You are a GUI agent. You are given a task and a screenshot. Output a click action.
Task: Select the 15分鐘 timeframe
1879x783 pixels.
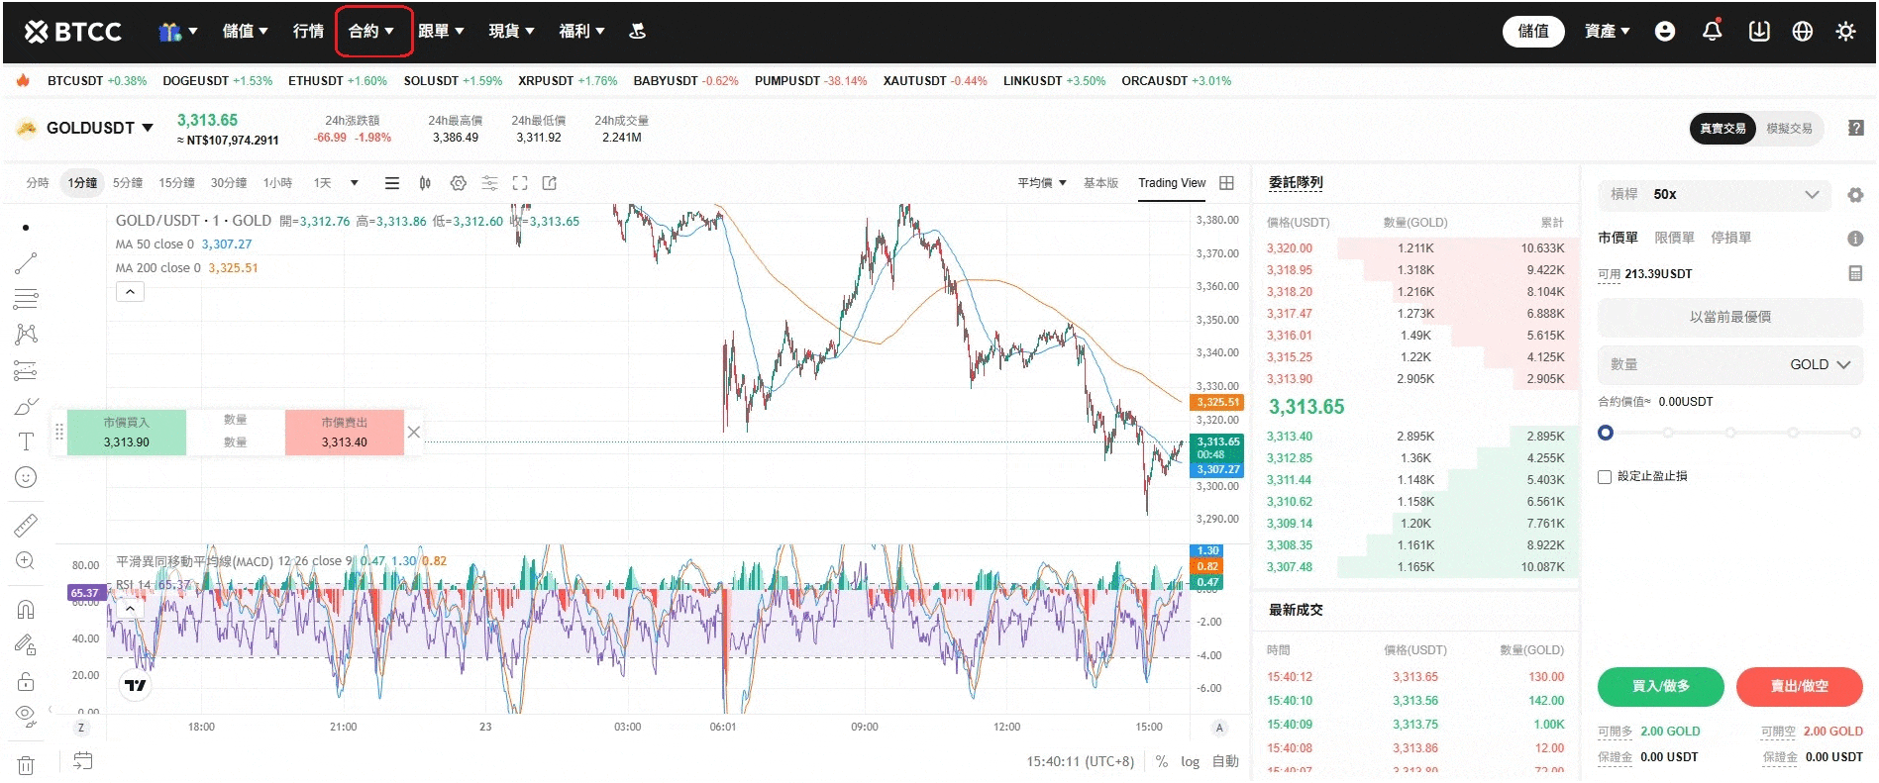[x=177, y=183]
